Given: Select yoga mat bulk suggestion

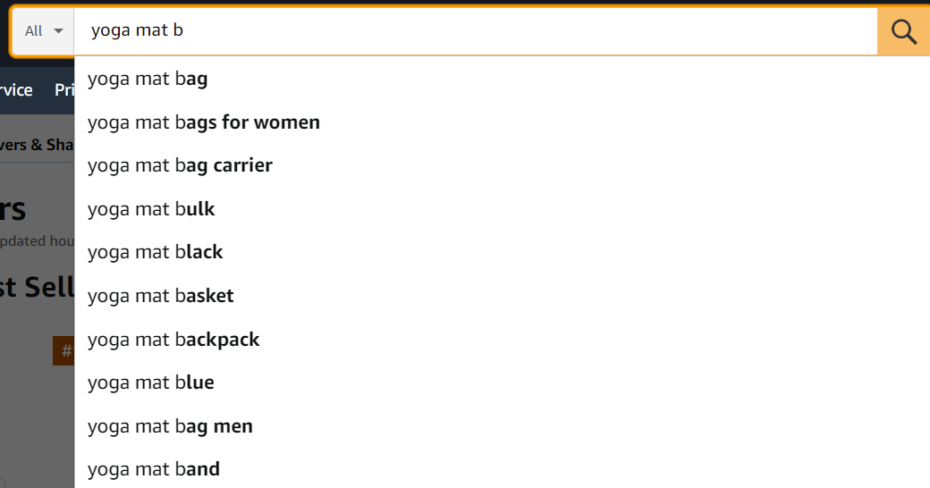Looking at the screenshot, I should point(502,209).
